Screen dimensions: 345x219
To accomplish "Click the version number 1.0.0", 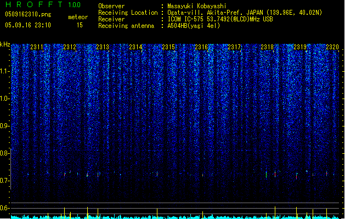I will 75,4.
